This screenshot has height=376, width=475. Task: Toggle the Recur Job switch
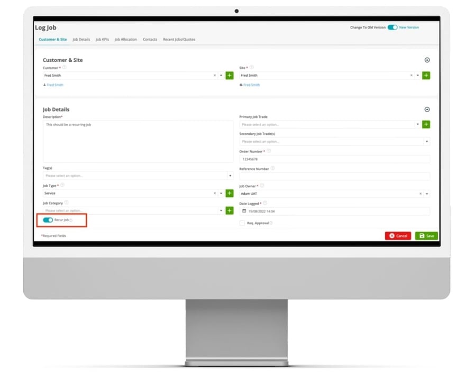48,220
